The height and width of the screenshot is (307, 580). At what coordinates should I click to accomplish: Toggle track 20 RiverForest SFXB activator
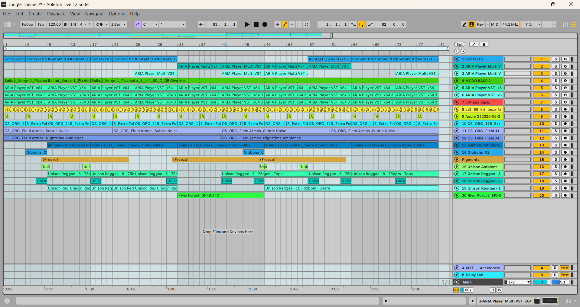[542, 196]
